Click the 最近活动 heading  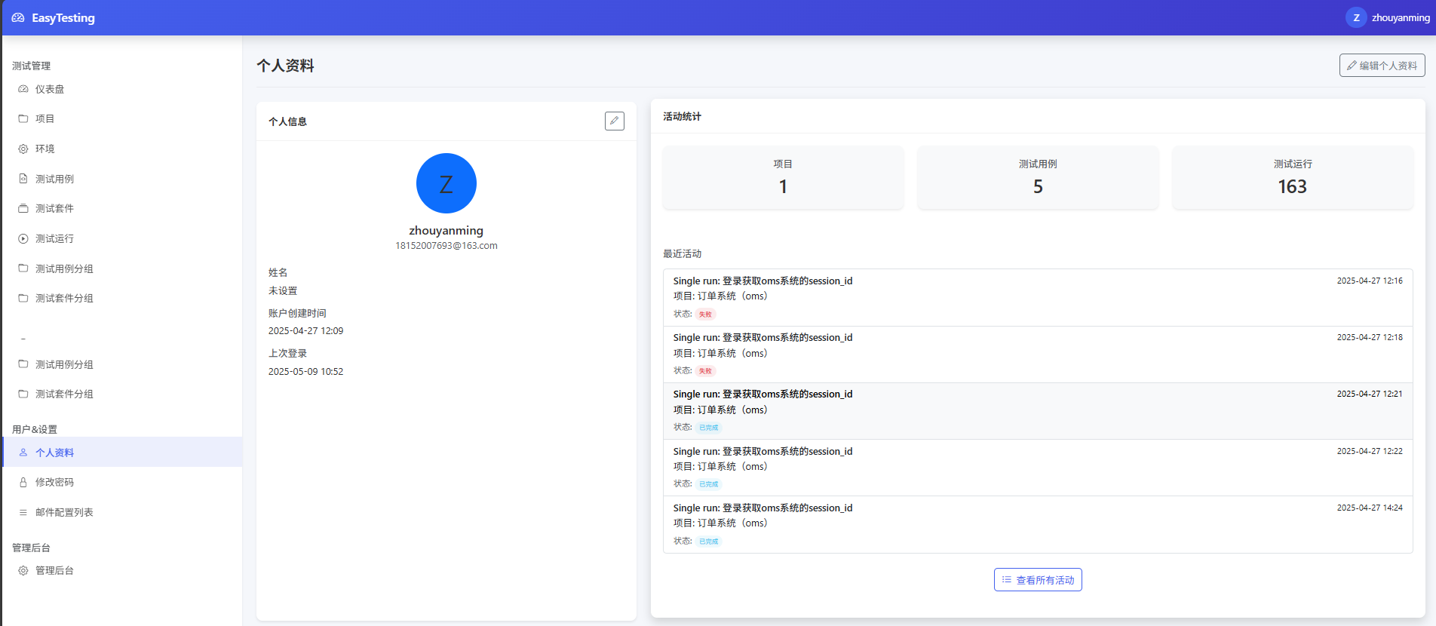pyautogui.click(x=682, y=253)
